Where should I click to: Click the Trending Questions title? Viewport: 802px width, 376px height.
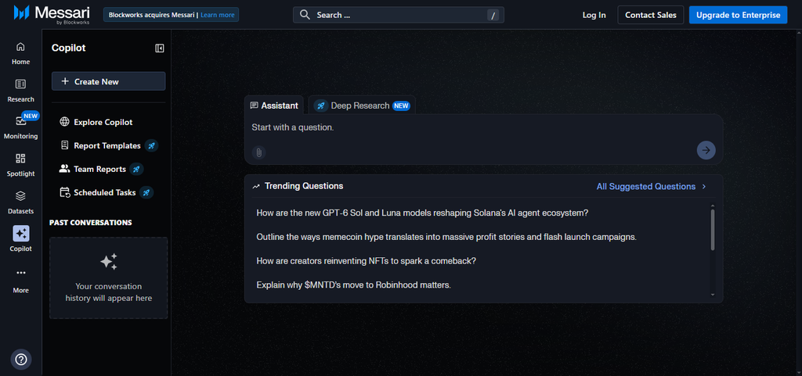click(x=304, y=186)
